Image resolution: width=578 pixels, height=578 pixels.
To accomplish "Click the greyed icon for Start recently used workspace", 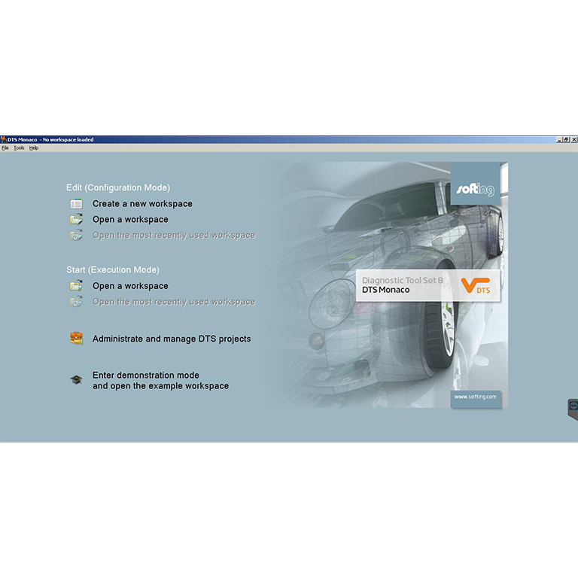I will [76, 302].
